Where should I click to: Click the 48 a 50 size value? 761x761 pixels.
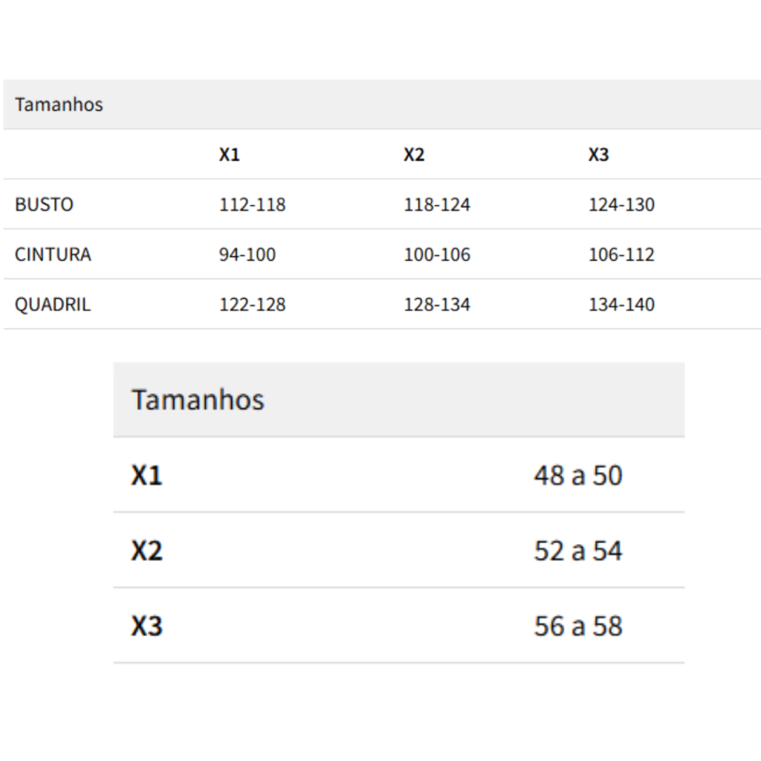click(x=578, y=475)
